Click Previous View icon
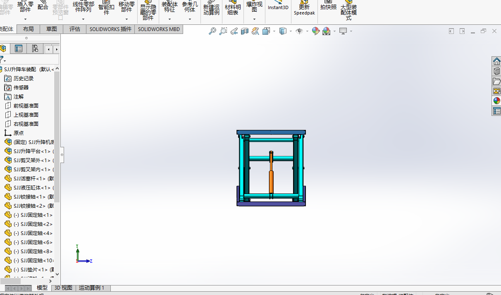501x295 pixels. [234, 31]
